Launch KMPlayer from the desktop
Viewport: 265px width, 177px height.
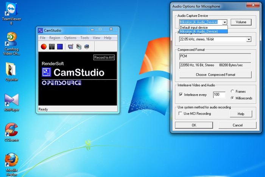11,103
